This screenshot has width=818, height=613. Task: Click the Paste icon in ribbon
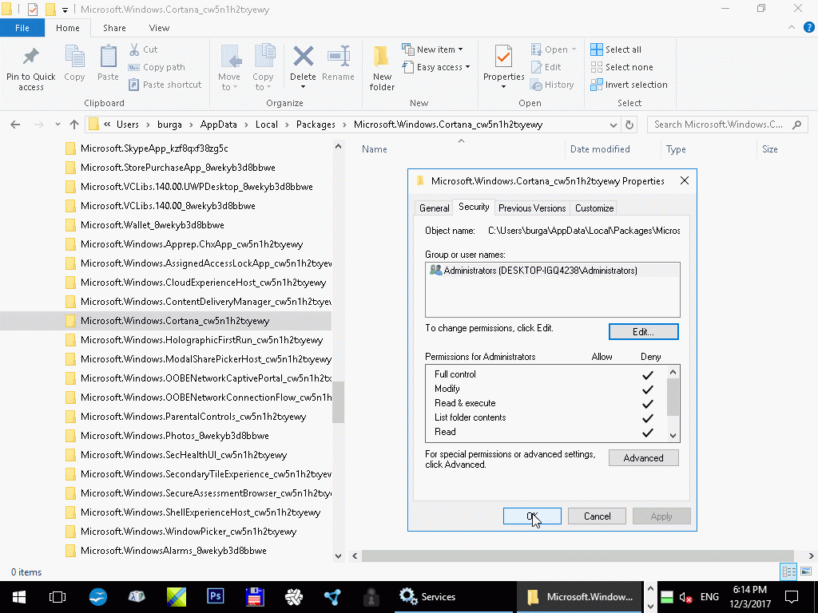tap(108, 57)
